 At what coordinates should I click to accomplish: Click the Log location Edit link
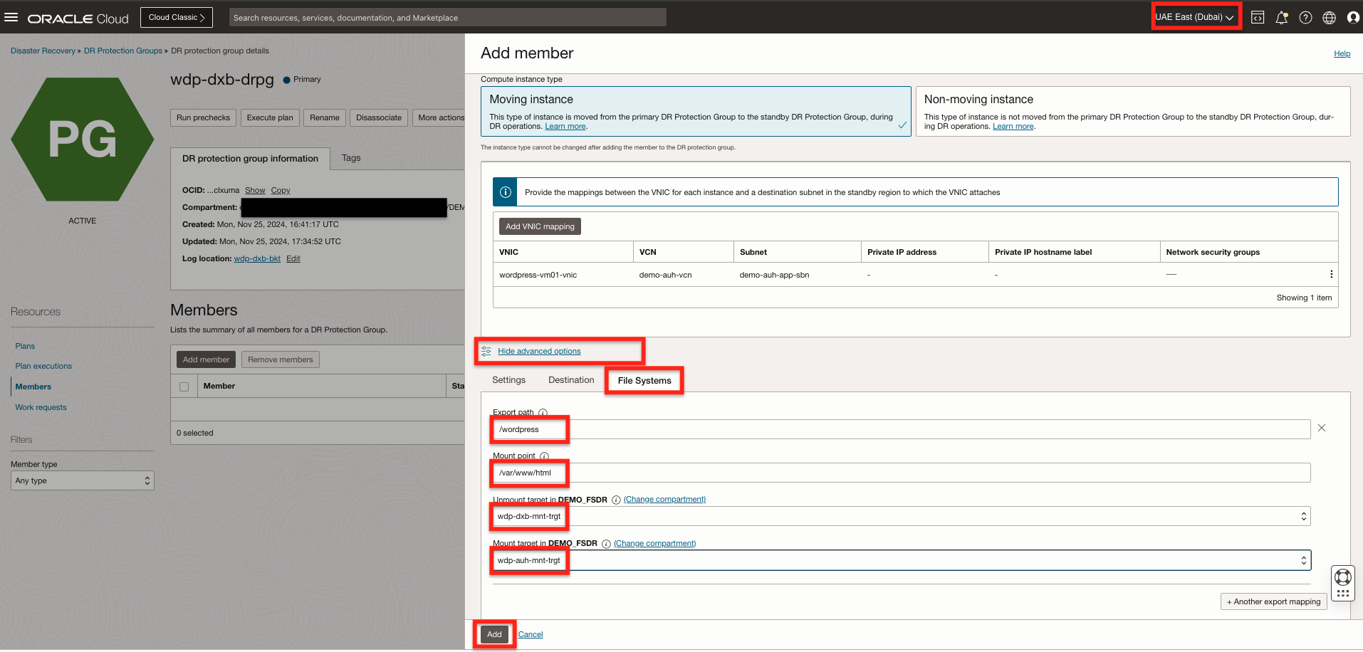[x=293, y=258]
